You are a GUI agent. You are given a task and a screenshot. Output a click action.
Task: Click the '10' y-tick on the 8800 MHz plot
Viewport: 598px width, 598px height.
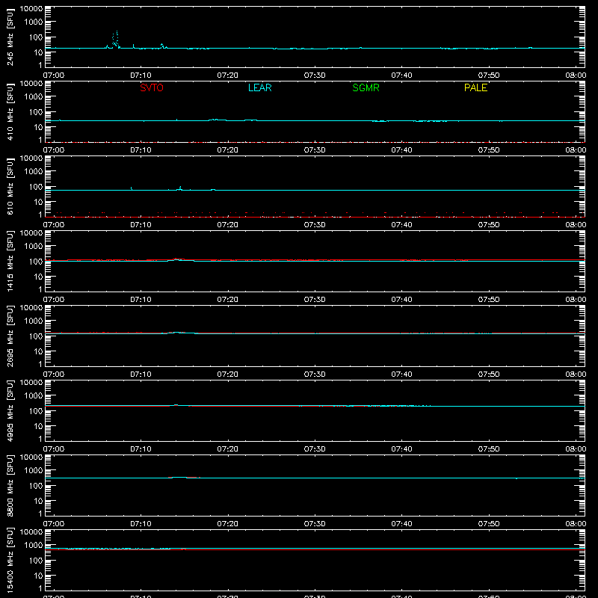[38, 501]
